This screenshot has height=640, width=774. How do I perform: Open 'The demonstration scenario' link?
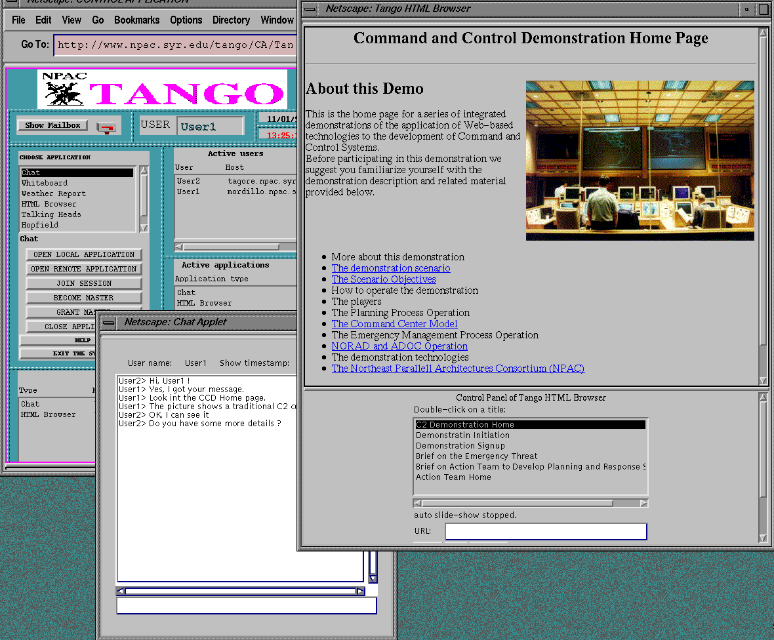coord(390,268)
